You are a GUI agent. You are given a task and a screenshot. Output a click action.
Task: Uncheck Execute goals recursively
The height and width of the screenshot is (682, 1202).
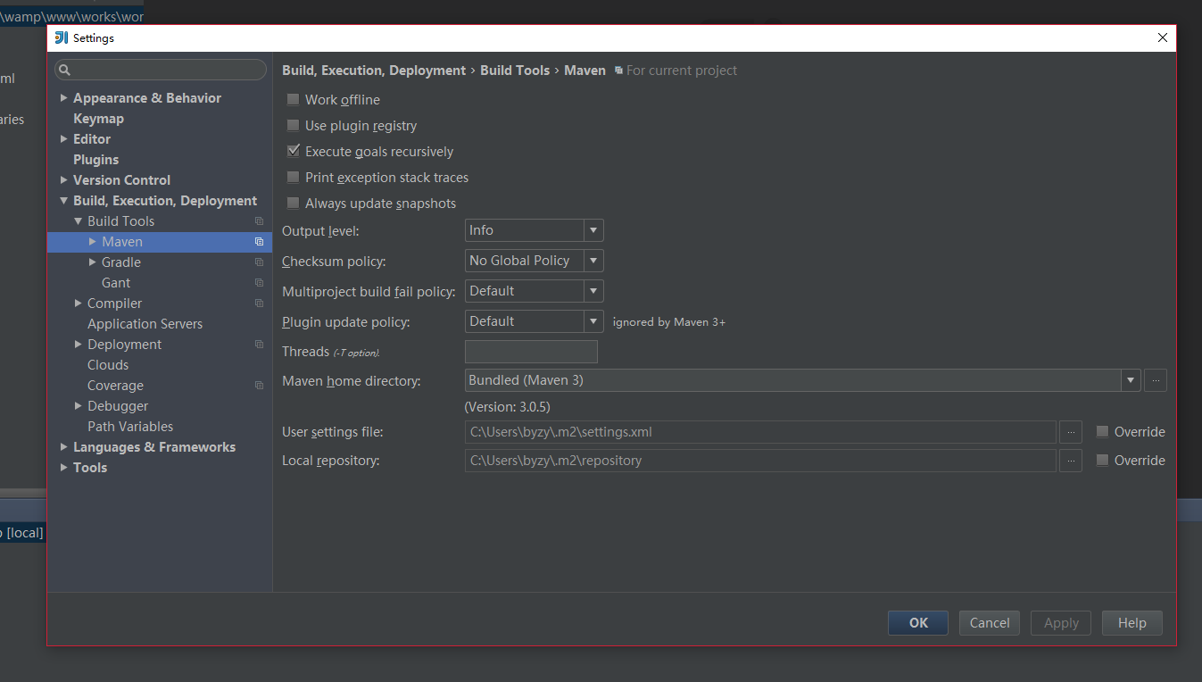(x=293, y=151)
